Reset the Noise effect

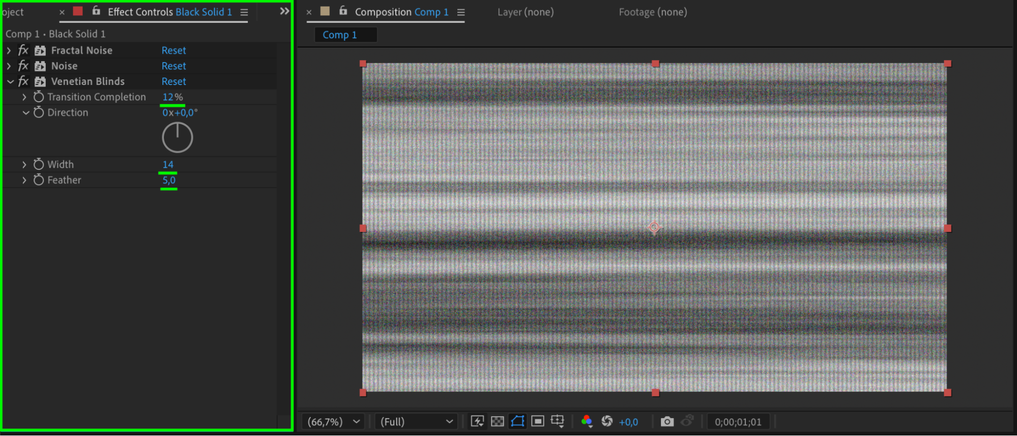tap(174, 66)
